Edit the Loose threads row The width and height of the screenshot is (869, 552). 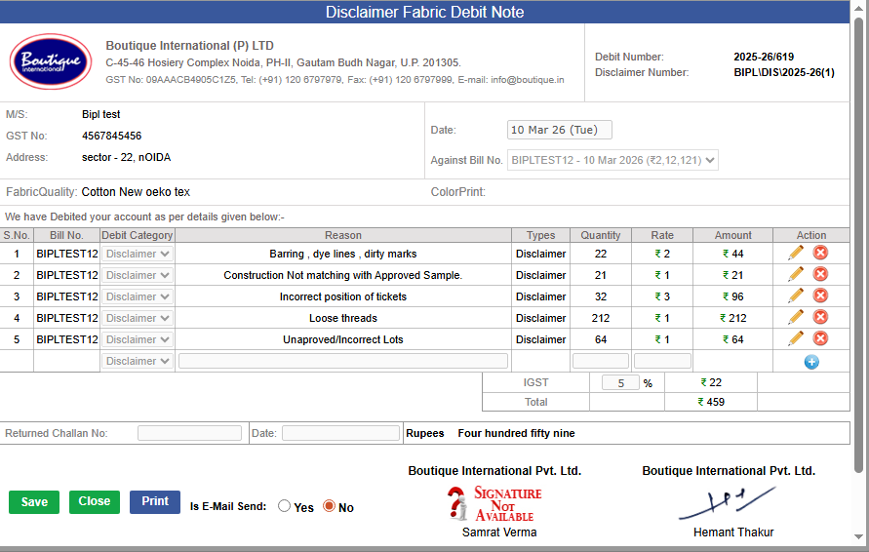(796, 317)
